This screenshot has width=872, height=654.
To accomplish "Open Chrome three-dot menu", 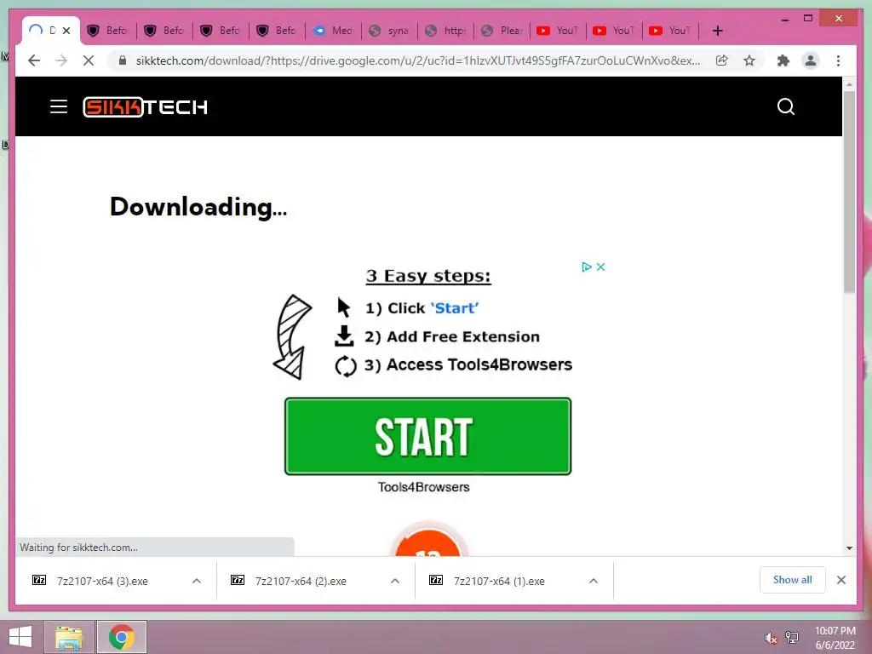I will pyautogui.click(x=838, y=60).
